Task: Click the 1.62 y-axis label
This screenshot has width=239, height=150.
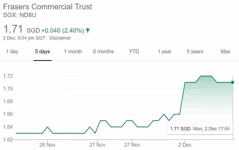Action: [x=8, y=140]
